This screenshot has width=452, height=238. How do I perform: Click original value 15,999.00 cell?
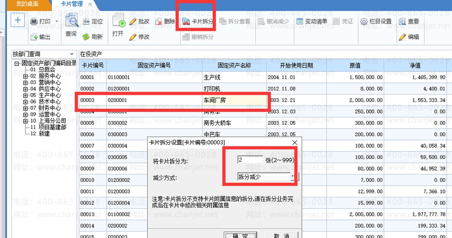355,203
